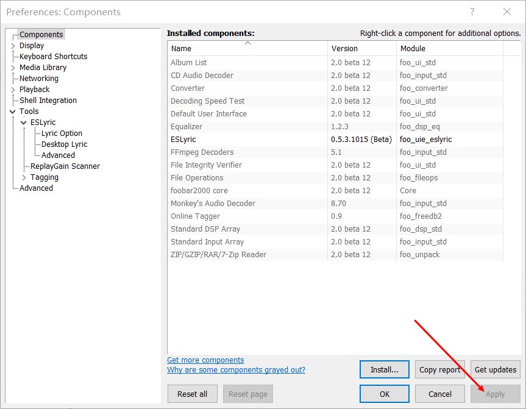This screenshot has width=526, height=409.
Task: Select the Decoding Speed Test row
Action: (x=335, y=101)
